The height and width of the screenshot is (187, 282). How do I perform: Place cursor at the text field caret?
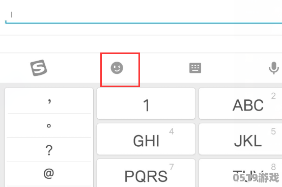pos(12,15)
